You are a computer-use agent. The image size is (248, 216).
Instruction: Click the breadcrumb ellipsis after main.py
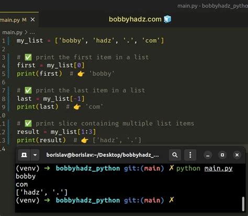pyautogui.click(x=32, y=32)
